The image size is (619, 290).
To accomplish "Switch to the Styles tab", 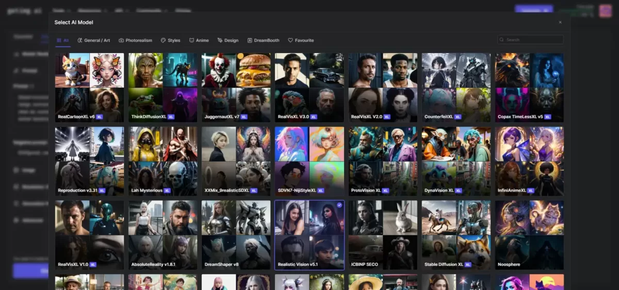I will pyautogui.click(x=171, y=40).
